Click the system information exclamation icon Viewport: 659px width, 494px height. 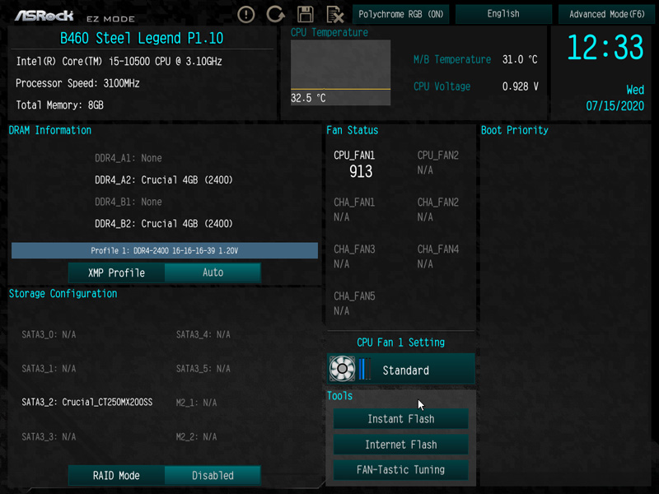pyautogui.click(x=245, y=14)
